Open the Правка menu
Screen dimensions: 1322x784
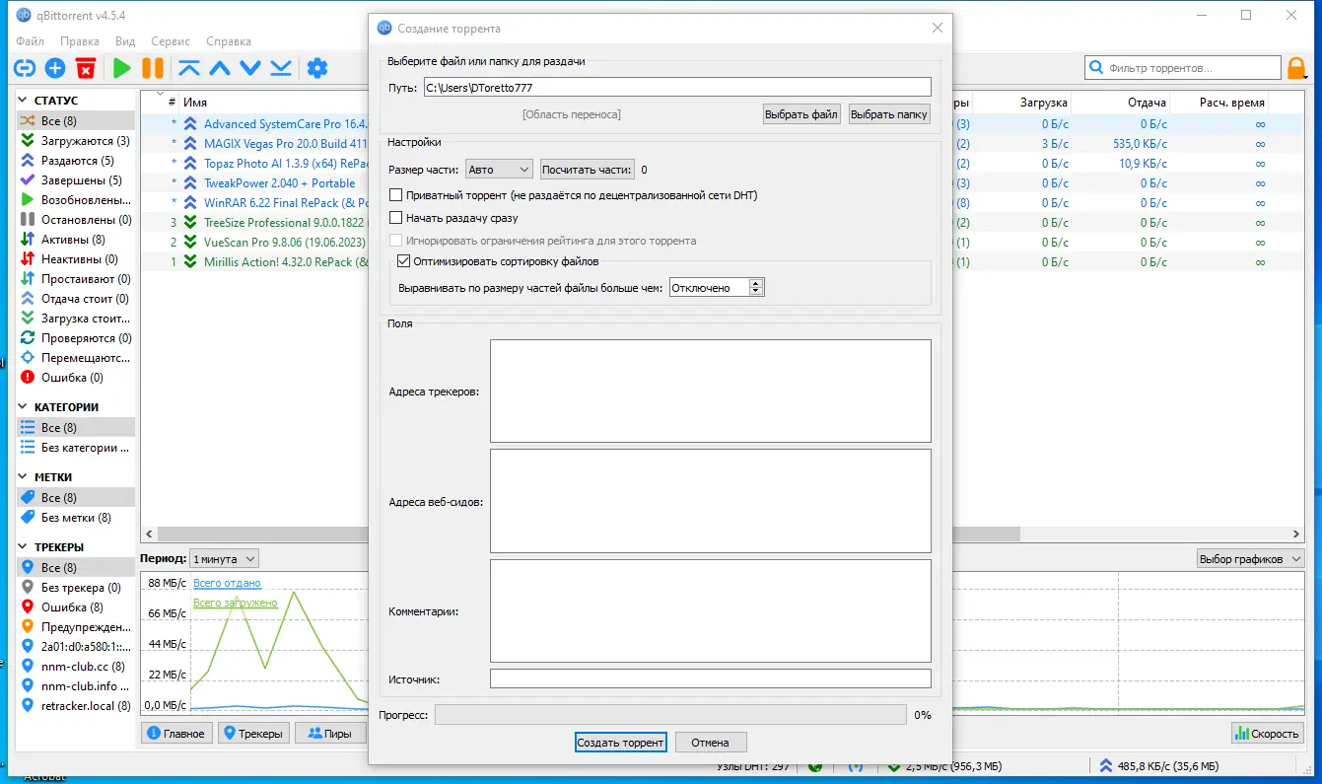click(80, 41)
